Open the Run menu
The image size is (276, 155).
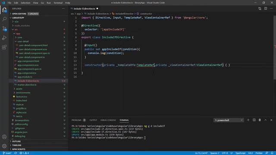(x=49, y=3)
